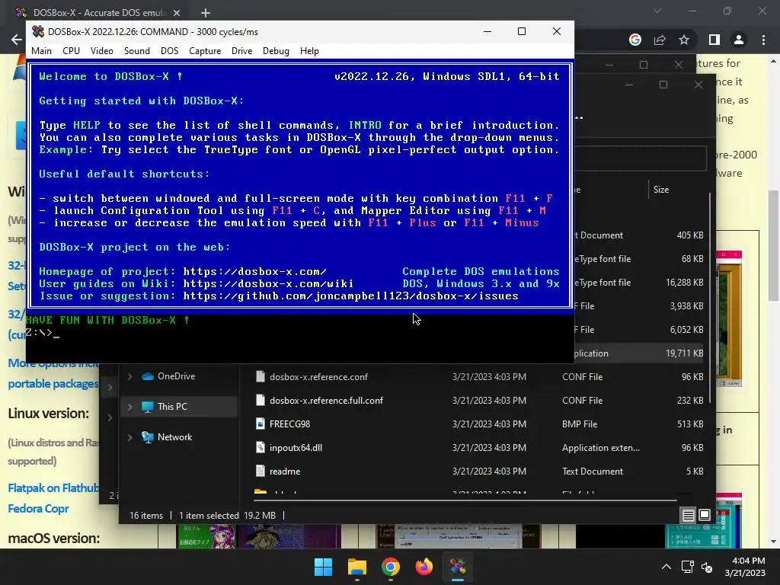The width and height of the screenshot is (780, 585).
Task: Toggle Chrome side panel icon
Action: (x=714, y=40)
